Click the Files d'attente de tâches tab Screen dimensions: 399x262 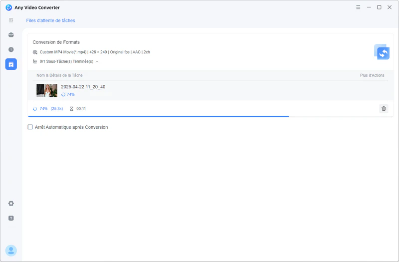(50, 20)
